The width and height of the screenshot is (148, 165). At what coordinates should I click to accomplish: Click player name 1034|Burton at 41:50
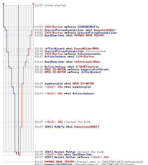click(54, 27)
